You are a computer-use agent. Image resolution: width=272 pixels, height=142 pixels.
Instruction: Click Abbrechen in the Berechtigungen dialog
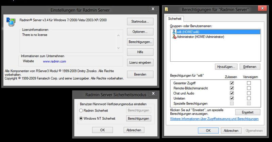tap(231, 130)
